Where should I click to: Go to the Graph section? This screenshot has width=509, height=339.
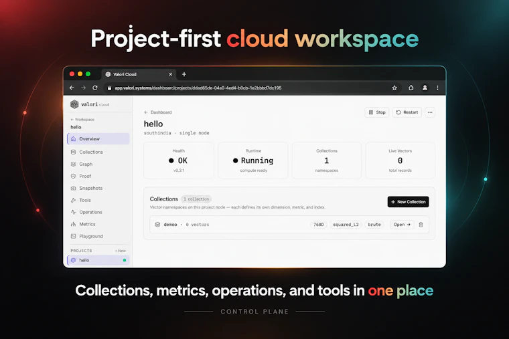tap(98, 164)
